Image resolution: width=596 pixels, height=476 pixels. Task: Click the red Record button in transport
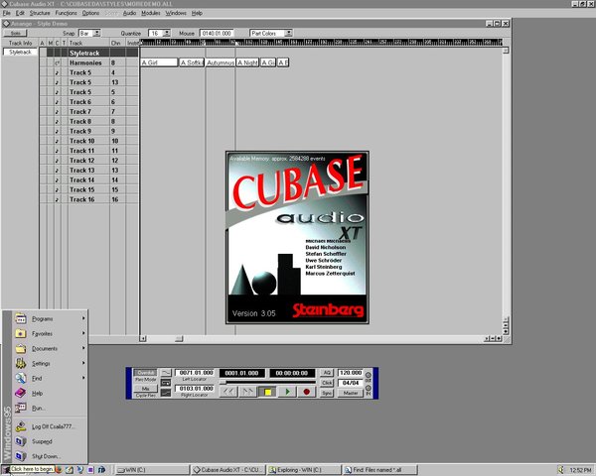click(306, 392)
